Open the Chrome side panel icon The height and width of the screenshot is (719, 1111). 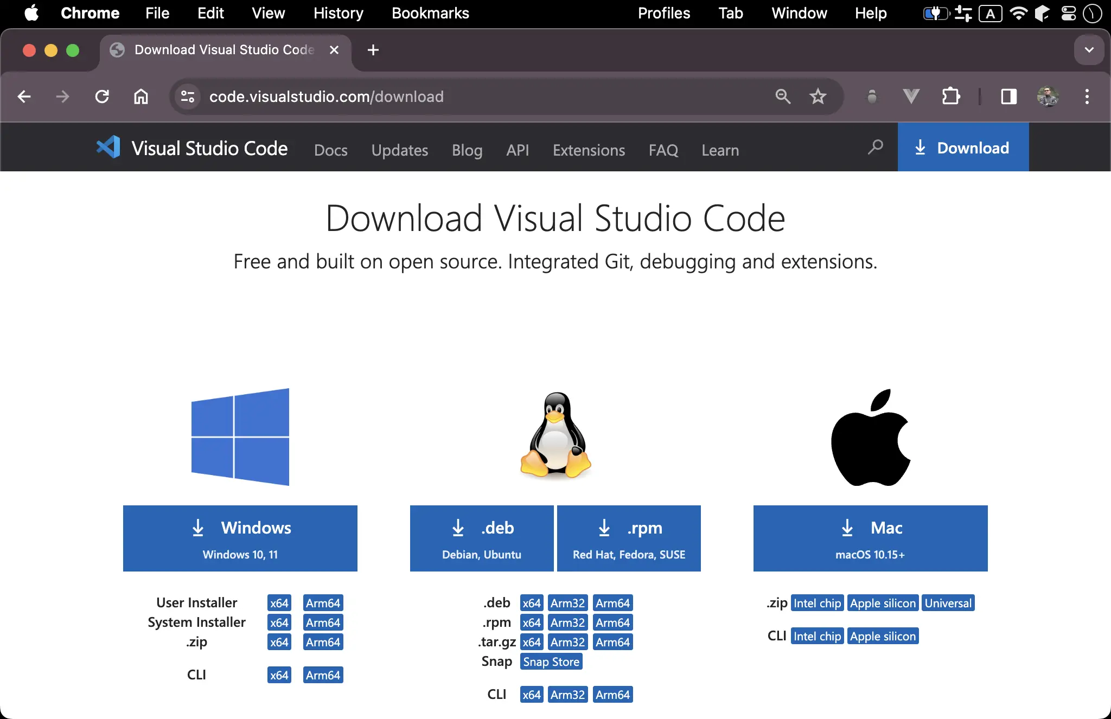(1009, 97)
